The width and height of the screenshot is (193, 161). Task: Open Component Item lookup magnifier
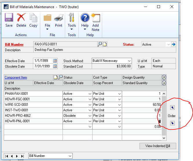(x=60, y=77)
